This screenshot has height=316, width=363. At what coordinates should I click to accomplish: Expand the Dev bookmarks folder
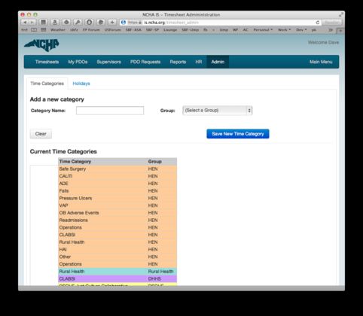(301, 30)
